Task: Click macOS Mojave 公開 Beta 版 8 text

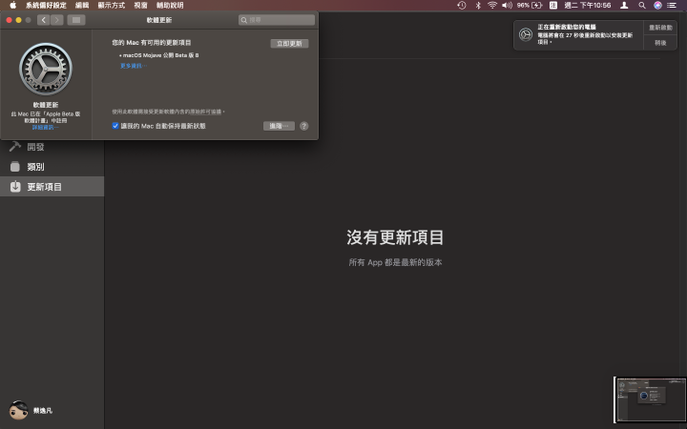Action: coord(160,55)
